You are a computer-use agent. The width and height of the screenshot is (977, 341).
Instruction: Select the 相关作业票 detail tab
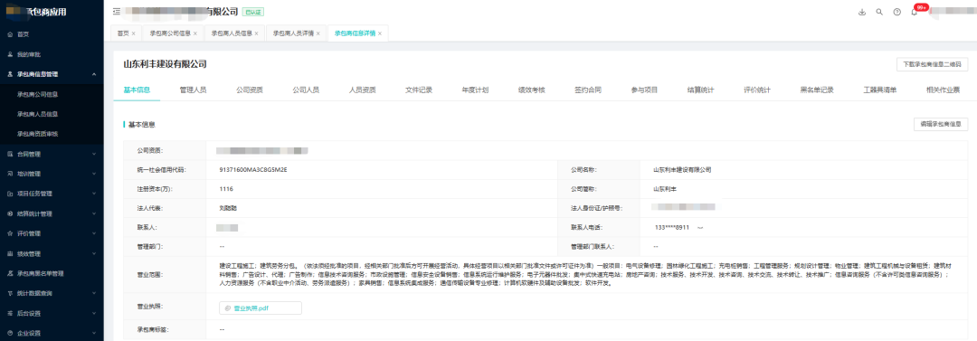[x=943, y=90]
